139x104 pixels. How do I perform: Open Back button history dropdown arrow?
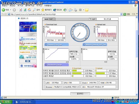pos(11,10)
